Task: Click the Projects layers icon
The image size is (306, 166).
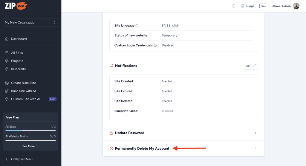Action: 7,61
